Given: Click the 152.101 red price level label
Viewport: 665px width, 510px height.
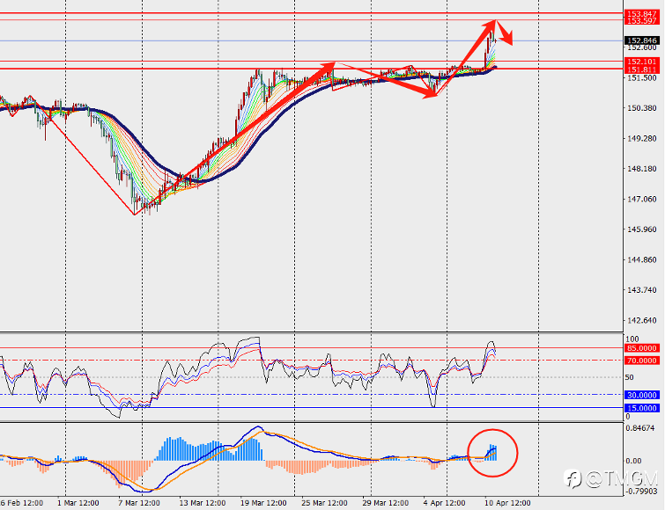Looking at the screenshot, I should pos(642,62).
